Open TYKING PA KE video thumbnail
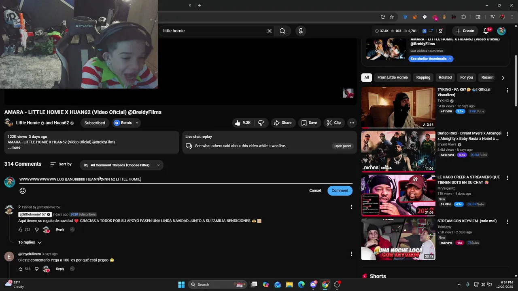518x291 pixels. [398, 108]
